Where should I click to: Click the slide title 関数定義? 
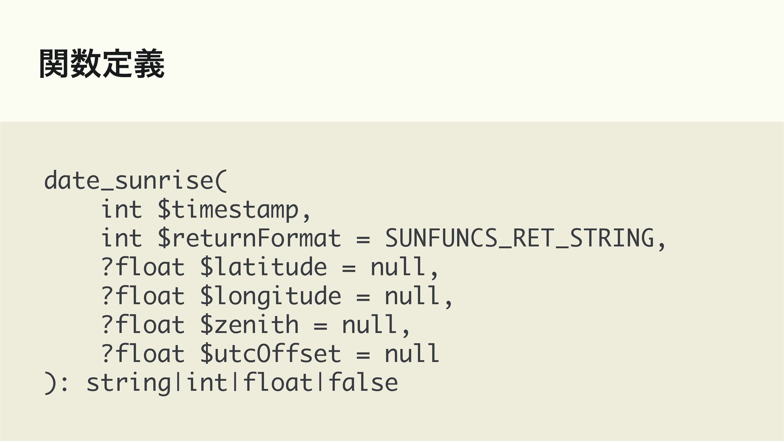click(102, 64)
